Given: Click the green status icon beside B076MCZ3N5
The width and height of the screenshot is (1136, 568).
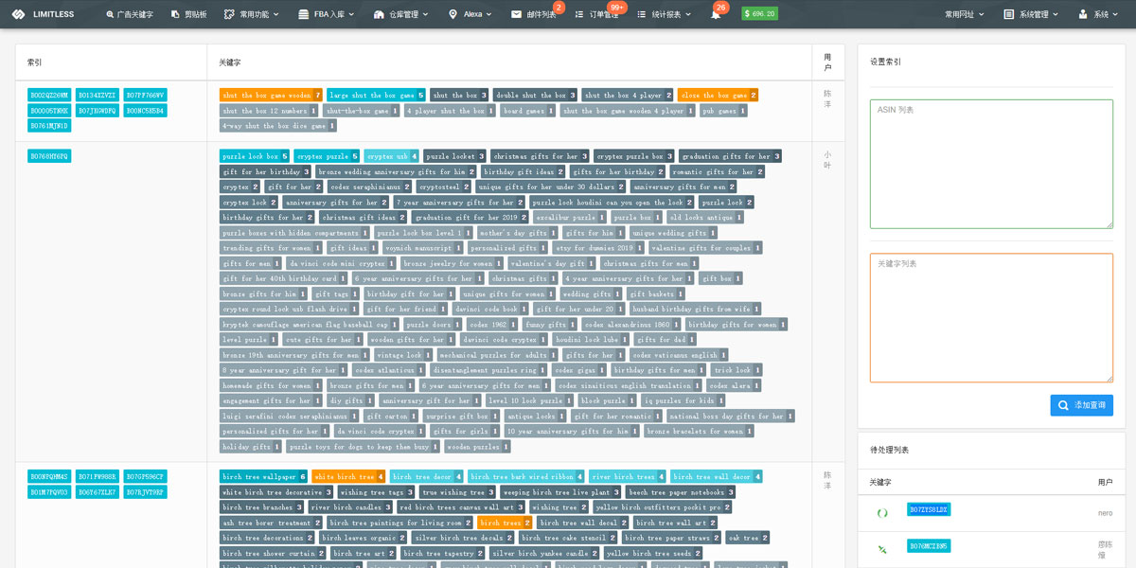Looking at the screenshot, I should tap(882, 549).
